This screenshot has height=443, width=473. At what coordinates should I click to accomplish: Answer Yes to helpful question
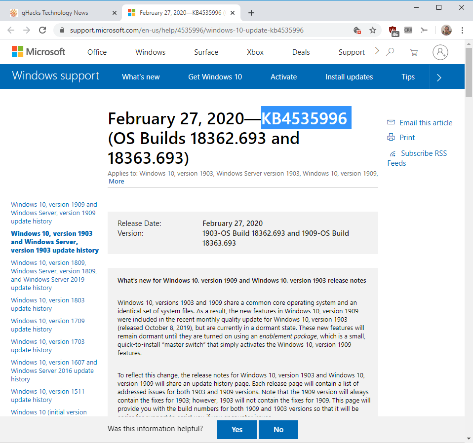(x=237, y=430)
